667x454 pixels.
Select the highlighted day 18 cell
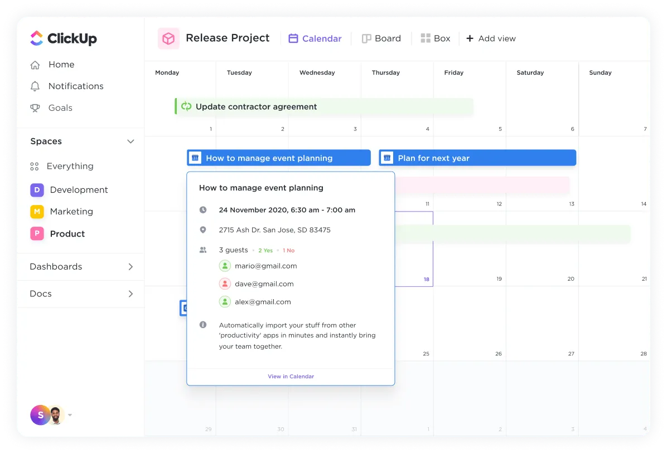coord(414,249)
